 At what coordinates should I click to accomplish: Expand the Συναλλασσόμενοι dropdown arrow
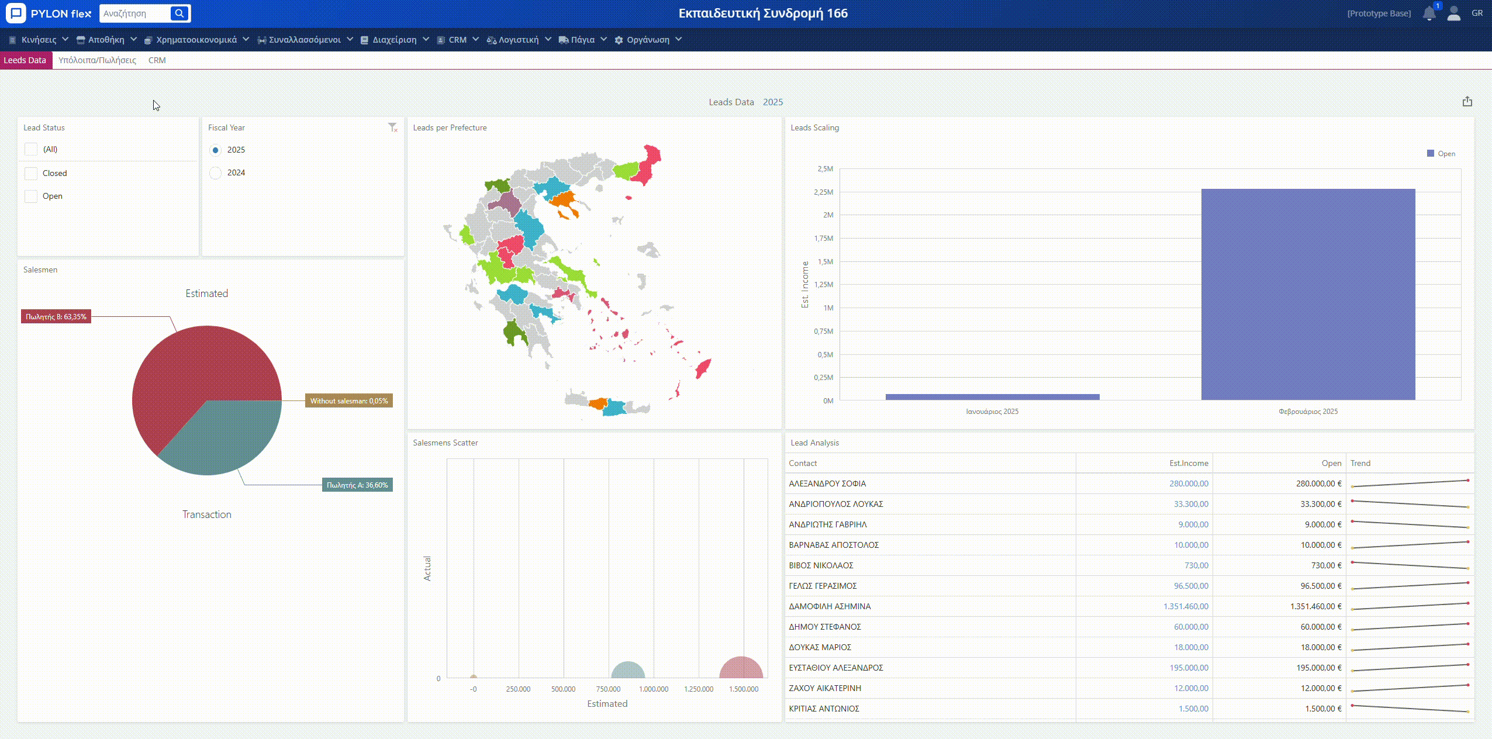[x=350, y=39]
